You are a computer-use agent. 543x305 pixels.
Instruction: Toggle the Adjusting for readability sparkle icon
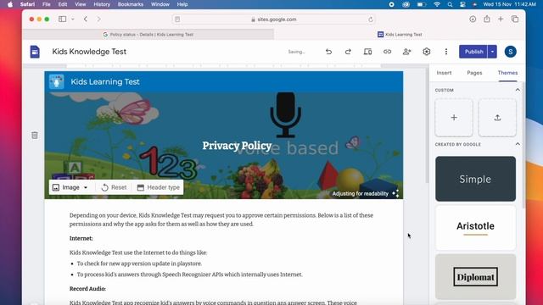tap(396, 194)
